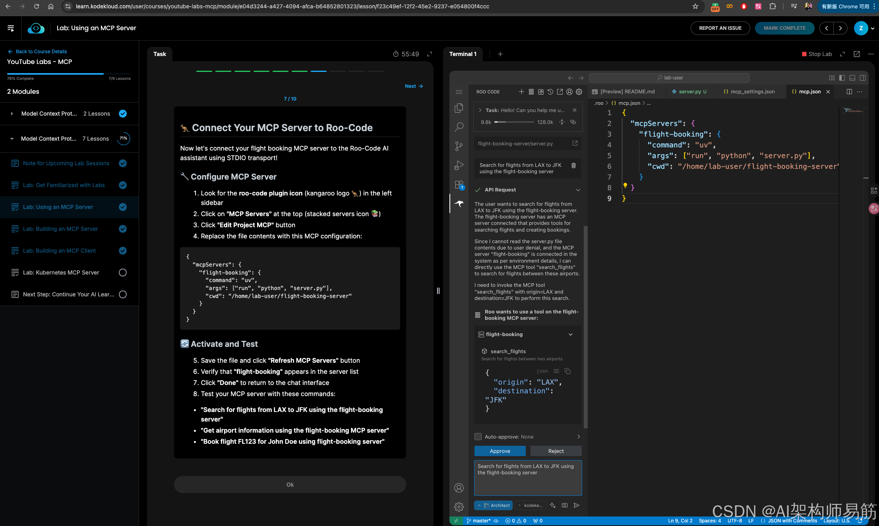Viewport: 879px width, 526px height.
Task: Collapse the flight-booking server section
Action: tap(571, 335)
